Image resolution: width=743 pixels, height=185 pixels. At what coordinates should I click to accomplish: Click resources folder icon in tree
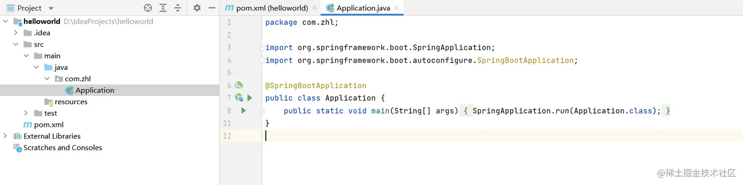[x=49, y=102]
